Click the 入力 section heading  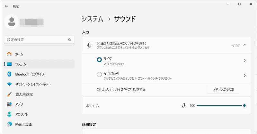coord(85,32)
